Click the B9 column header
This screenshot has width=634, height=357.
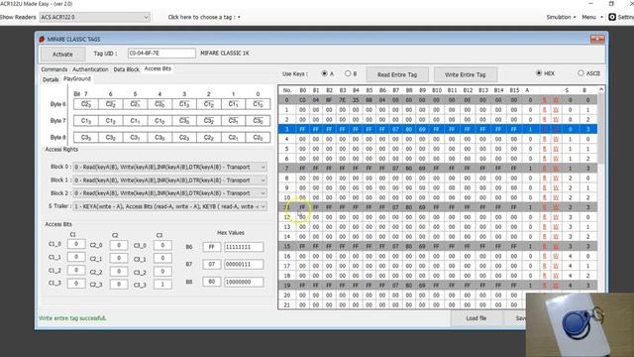(422, 90)
